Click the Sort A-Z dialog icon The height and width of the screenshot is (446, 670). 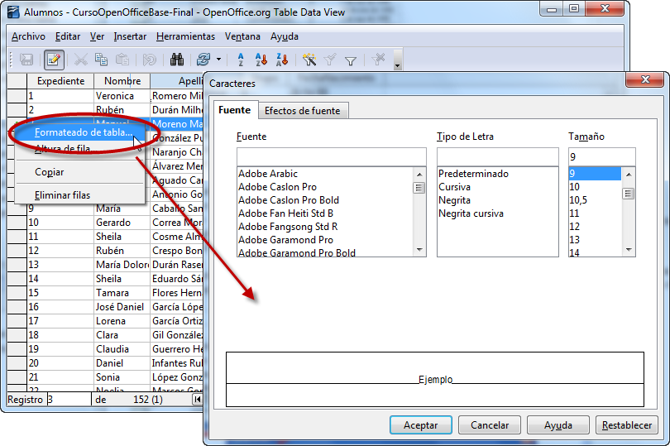(241, 60)
